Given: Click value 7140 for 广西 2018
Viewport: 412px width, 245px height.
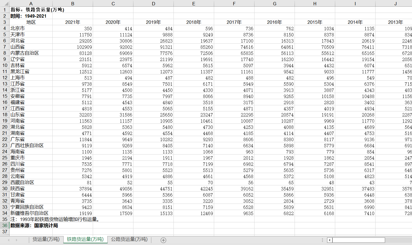Looking at the screenshot, I should click(194, 145).
